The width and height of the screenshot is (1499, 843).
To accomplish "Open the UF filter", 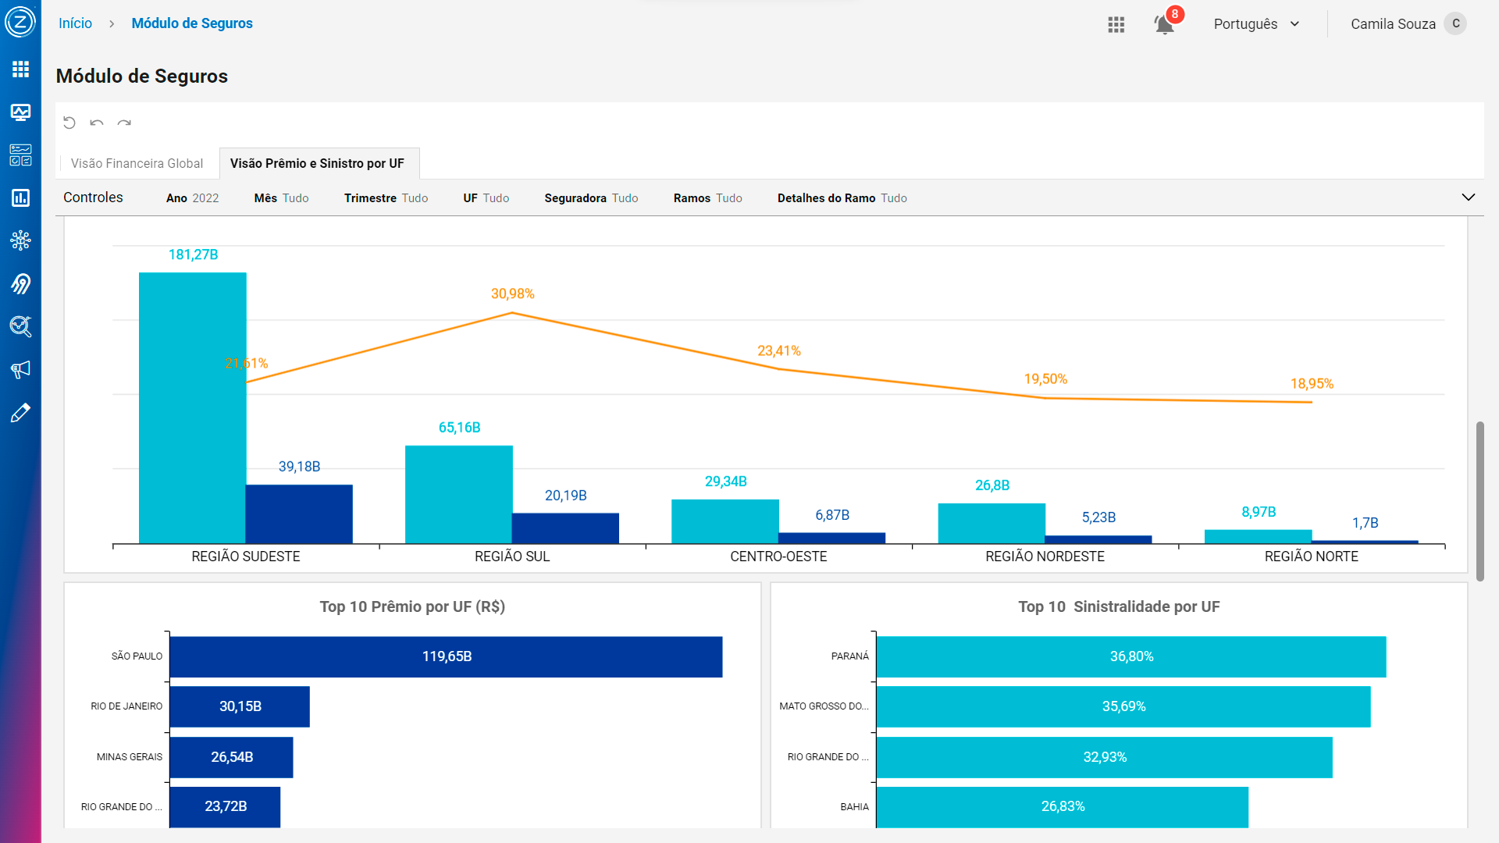I will pos(486,198).
